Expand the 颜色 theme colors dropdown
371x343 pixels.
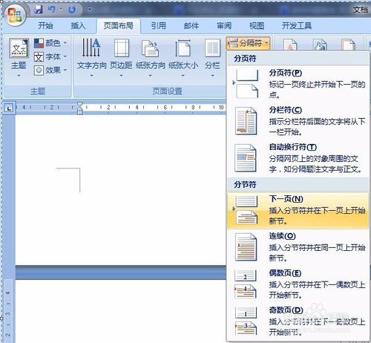[x=50, y=43]
